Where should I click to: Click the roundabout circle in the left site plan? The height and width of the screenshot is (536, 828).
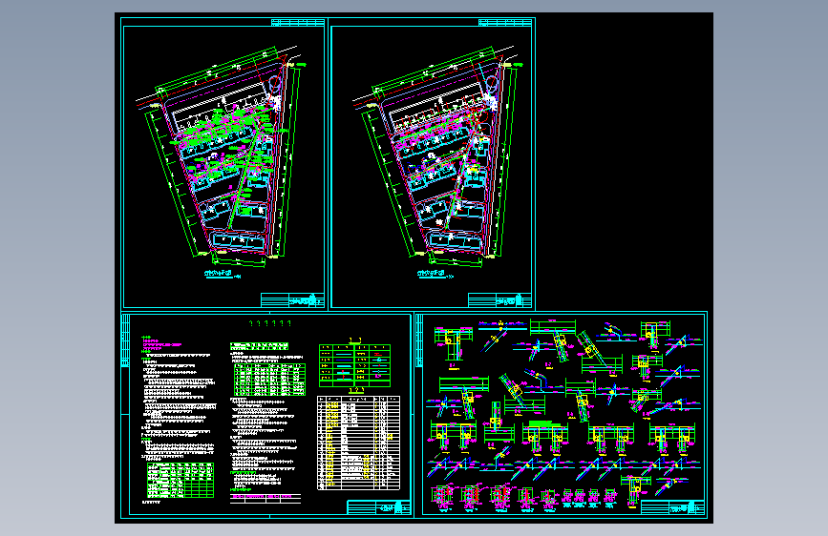[274, 83]
